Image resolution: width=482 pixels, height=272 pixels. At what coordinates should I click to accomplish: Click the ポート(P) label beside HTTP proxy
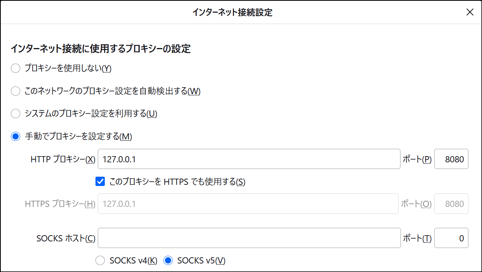coord(417,159)
